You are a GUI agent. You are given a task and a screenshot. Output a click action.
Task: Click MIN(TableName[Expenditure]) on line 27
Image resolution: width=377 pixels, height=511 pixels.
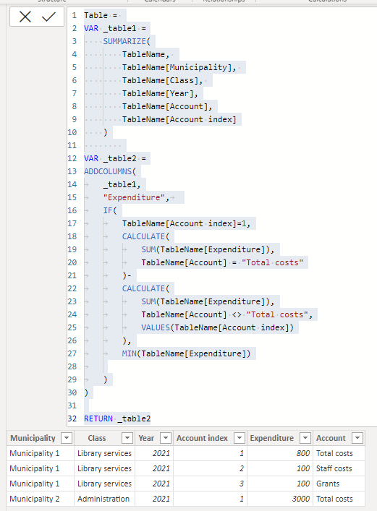click(x=187, y=353)
